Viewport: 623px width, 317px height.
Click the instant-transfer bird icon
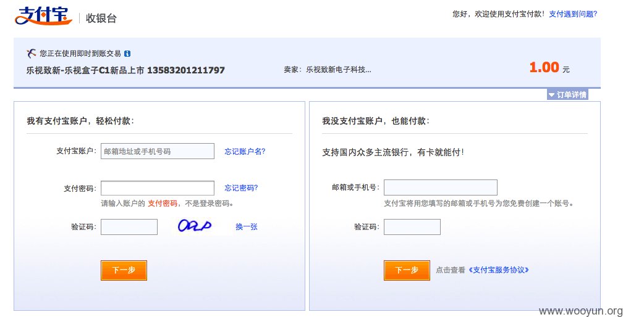32,53
